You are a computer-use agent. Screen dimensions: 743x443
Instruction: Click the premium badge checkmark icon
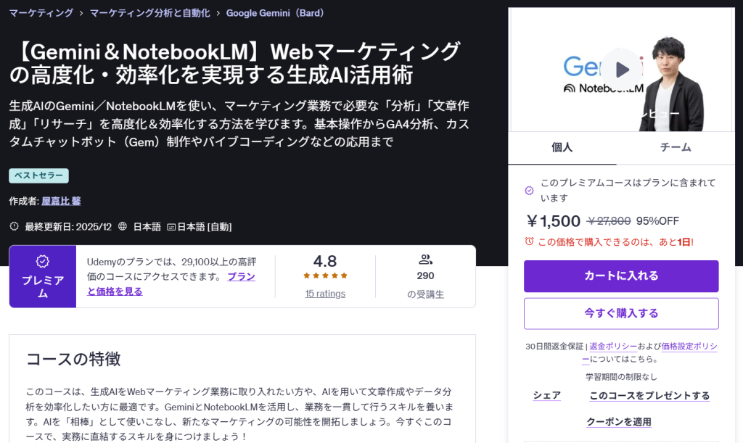pos(43,261)
